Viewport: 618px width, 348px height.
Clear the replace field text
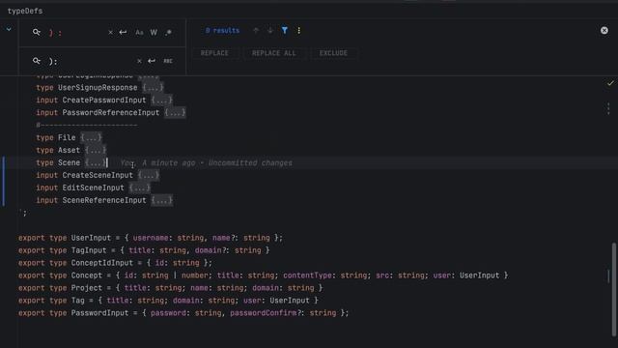pos(139,61)
